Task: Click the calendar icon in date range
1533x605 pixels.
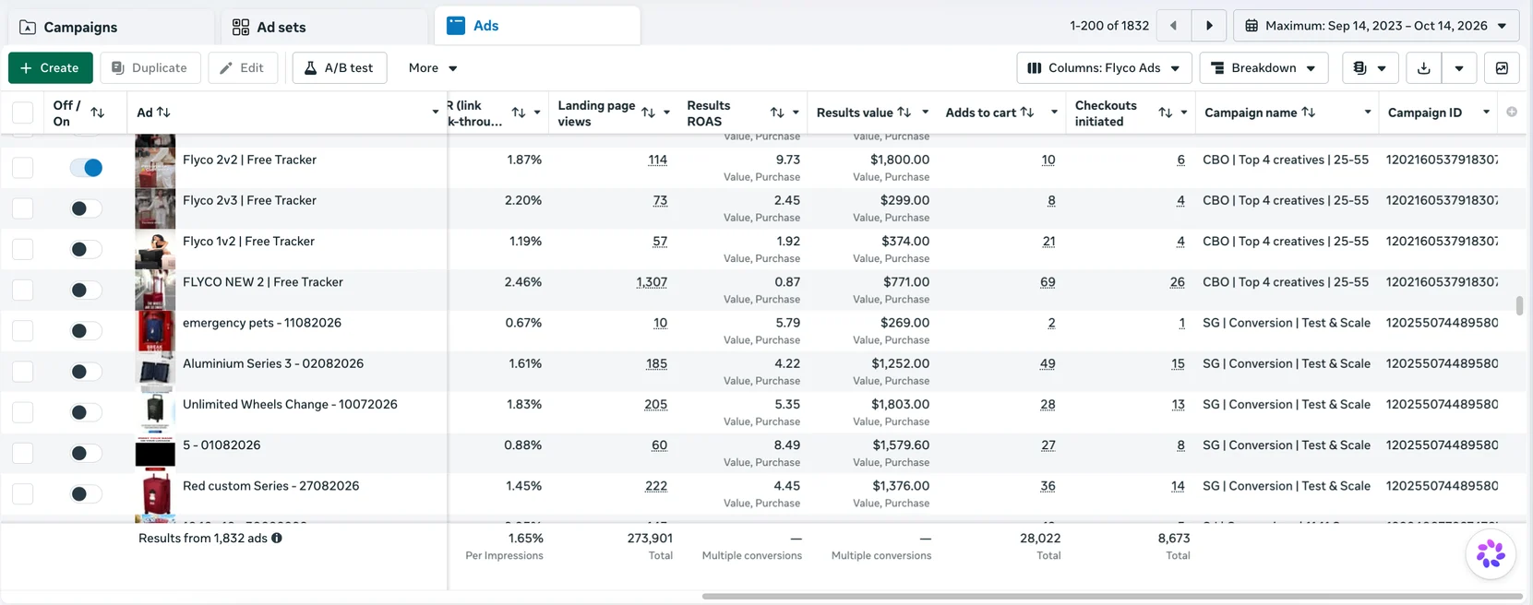Action: 1252,26
